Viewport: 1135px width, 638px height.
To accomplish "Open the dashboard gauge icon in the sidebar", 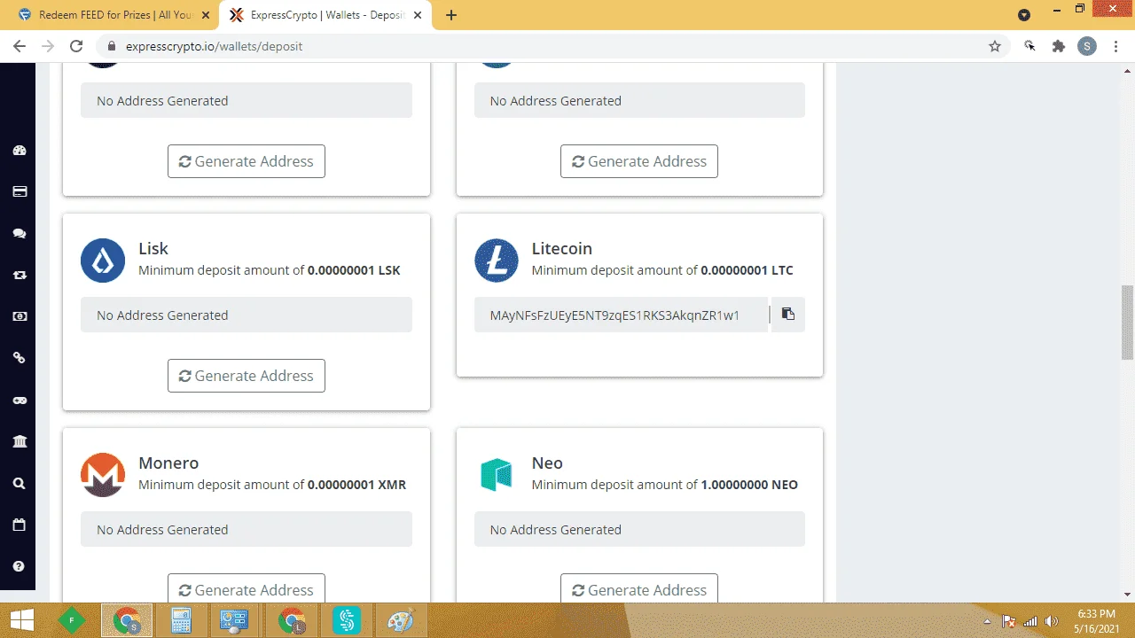I will 19,151.
